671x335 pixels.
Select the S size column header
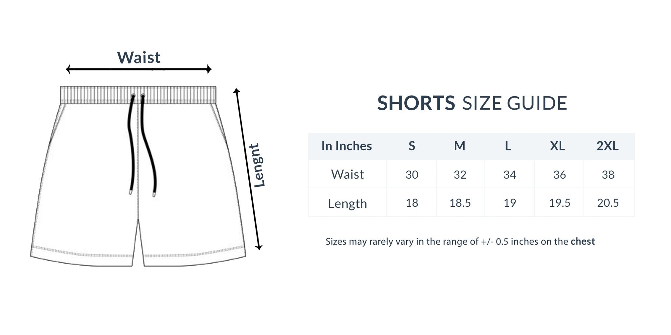[412, 146]
